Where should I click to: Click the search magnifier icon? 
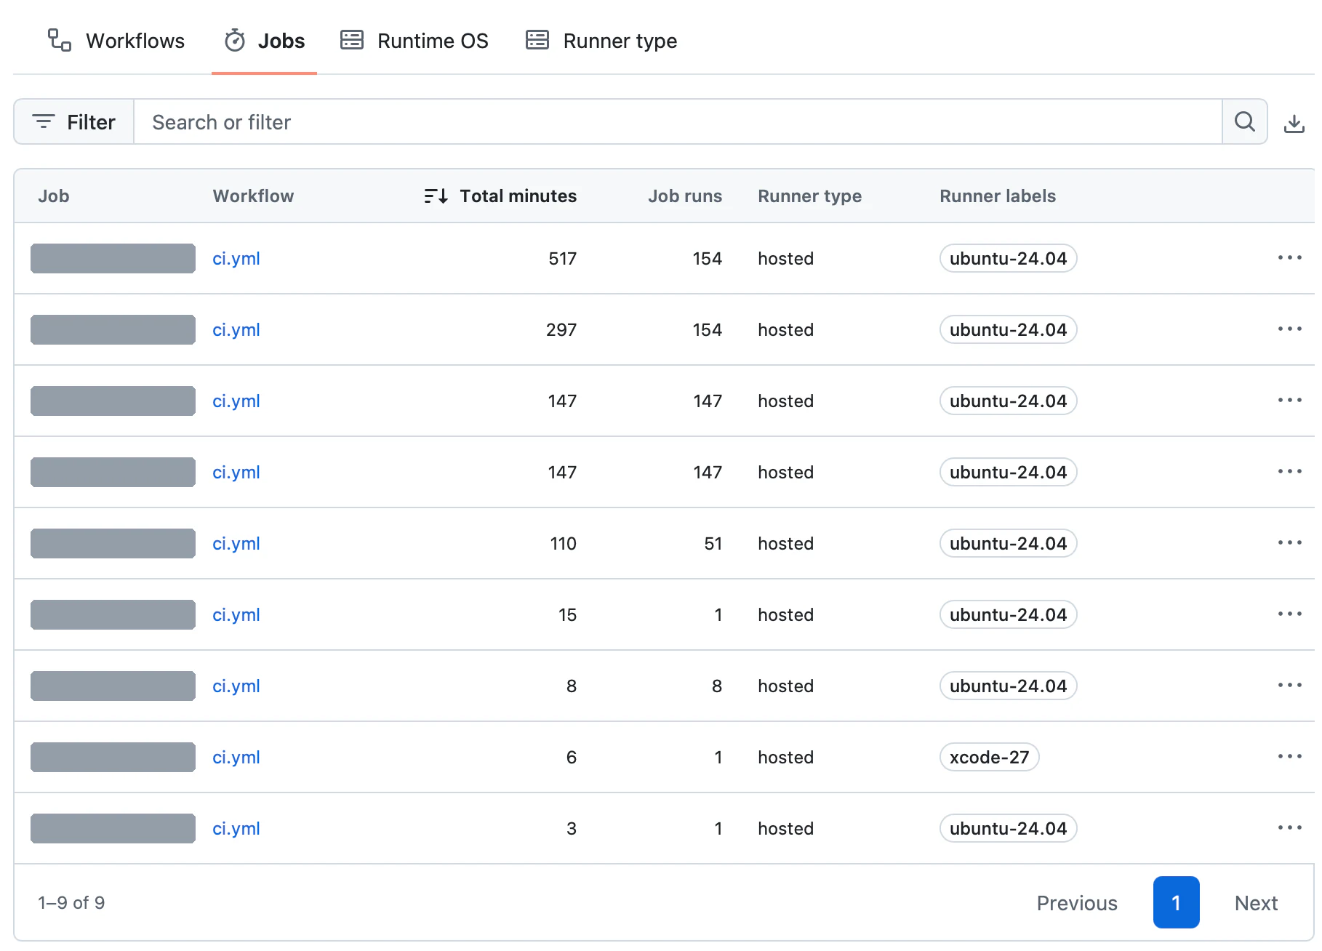click(1245, 122)
